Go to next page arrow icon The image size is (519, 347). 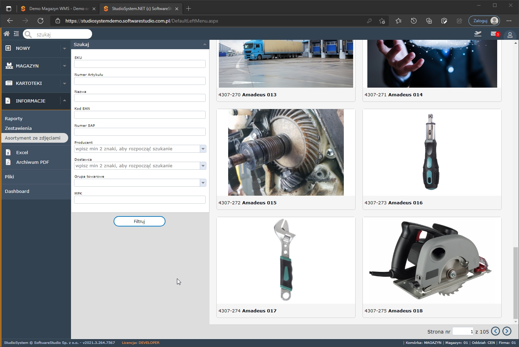[507, 331]
